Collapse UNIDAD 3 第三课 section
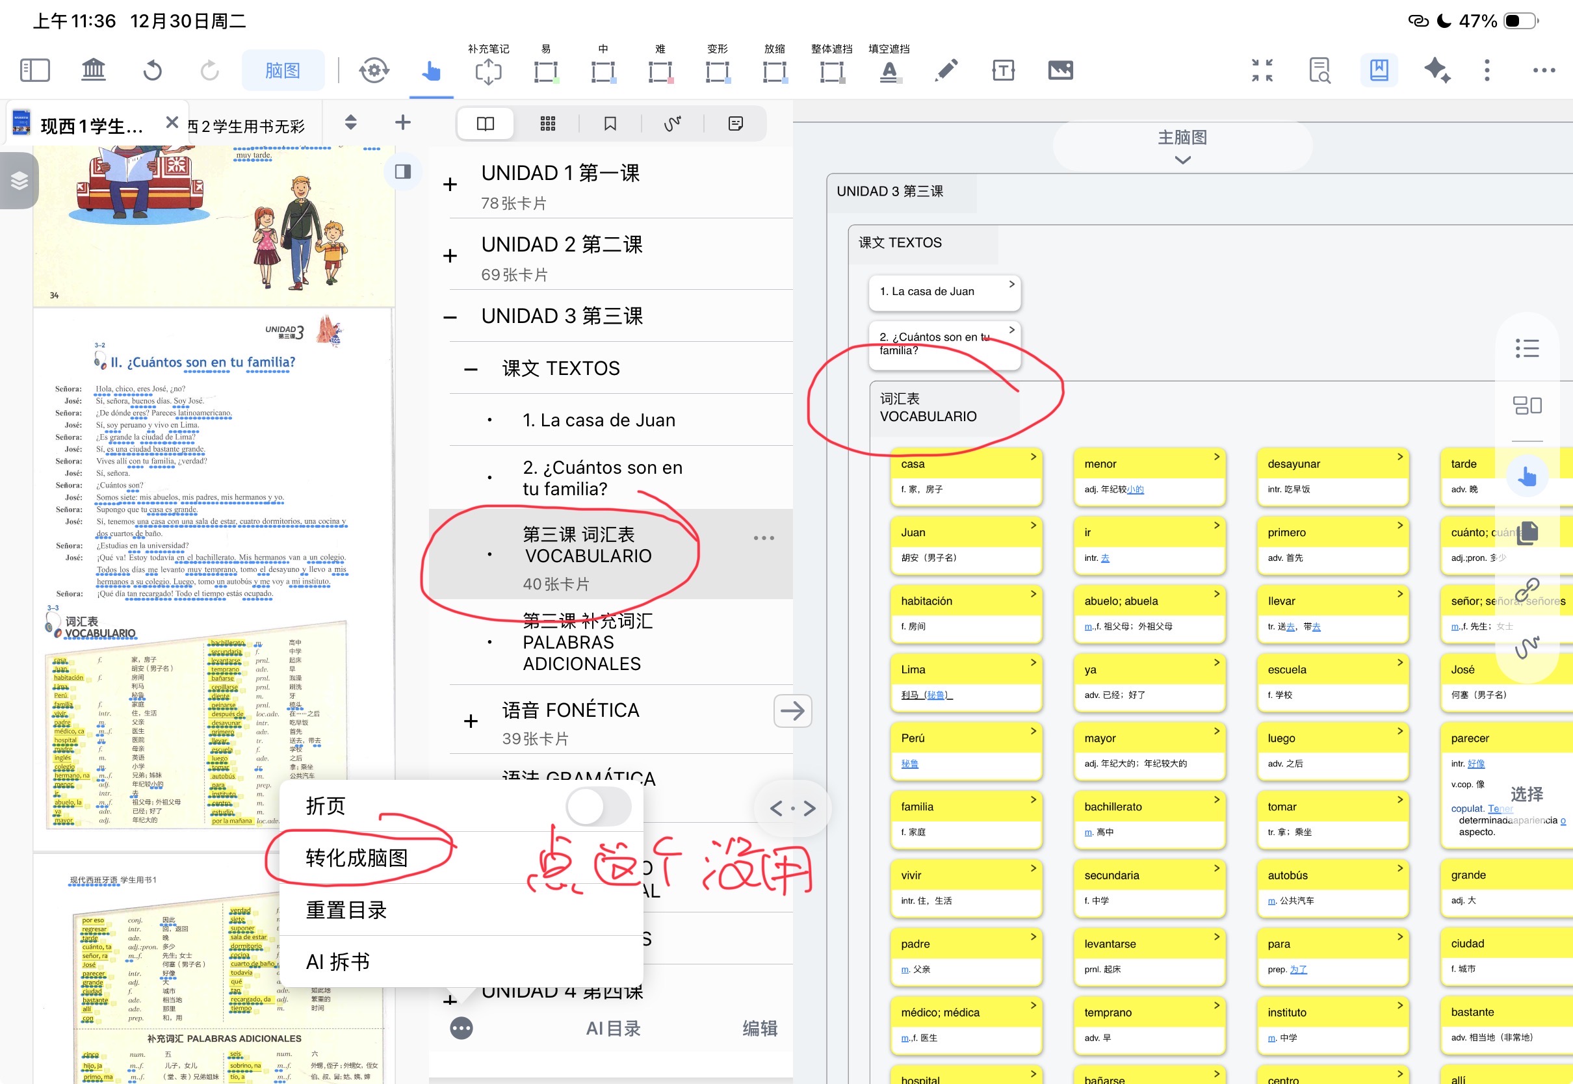The height and width of the screenshot is (1084, 1573). coord(450,316)
